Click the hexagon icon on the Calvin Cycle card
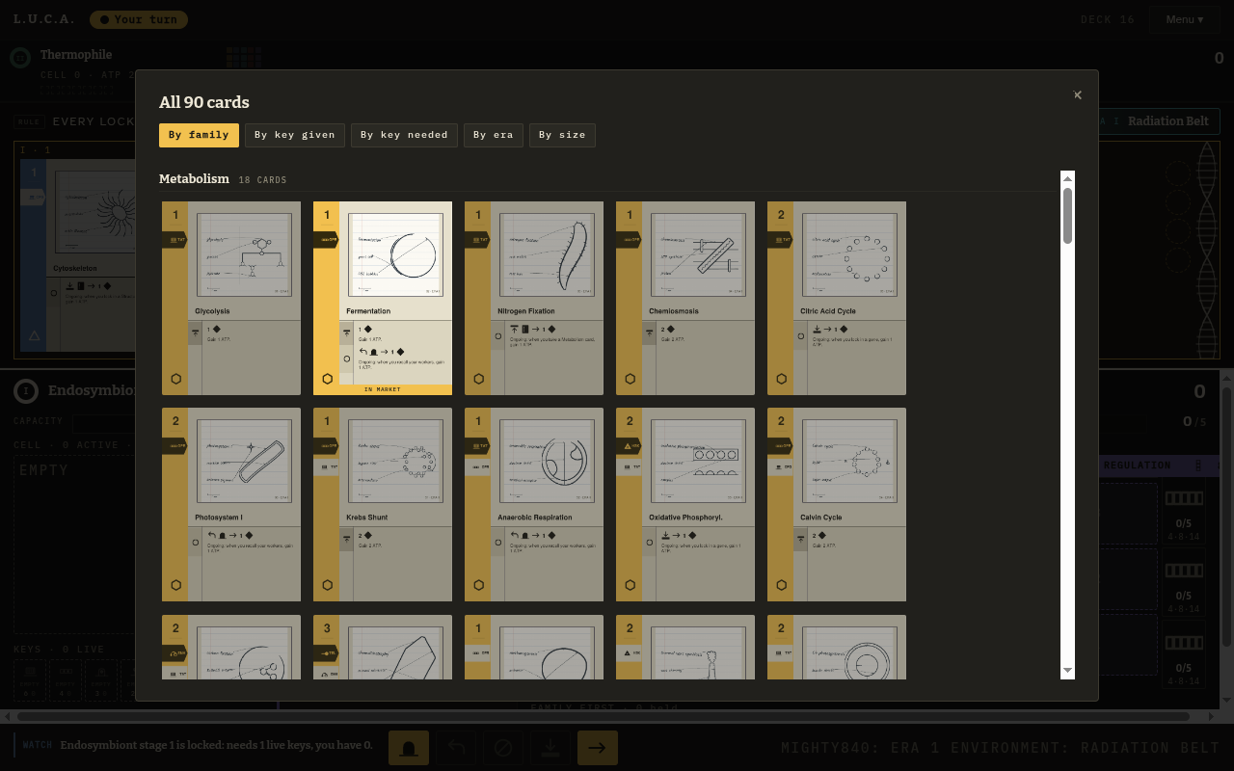The width and height of the screenshot is (1234, 771). coord(781,585)
